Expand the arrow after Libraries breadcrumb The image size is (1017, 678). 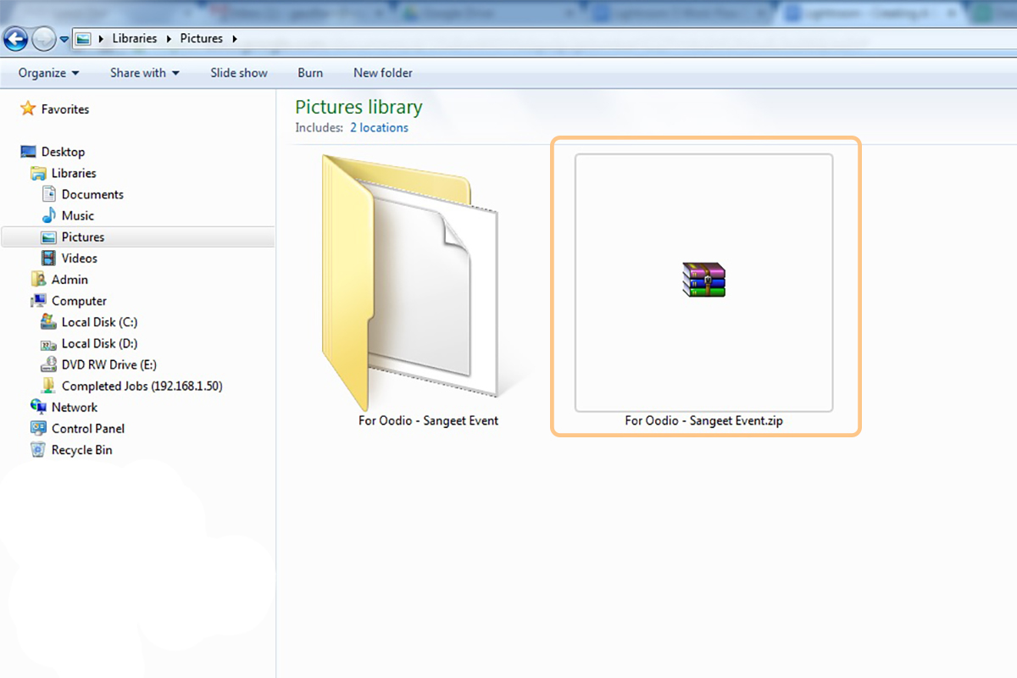tap(168, 39)
